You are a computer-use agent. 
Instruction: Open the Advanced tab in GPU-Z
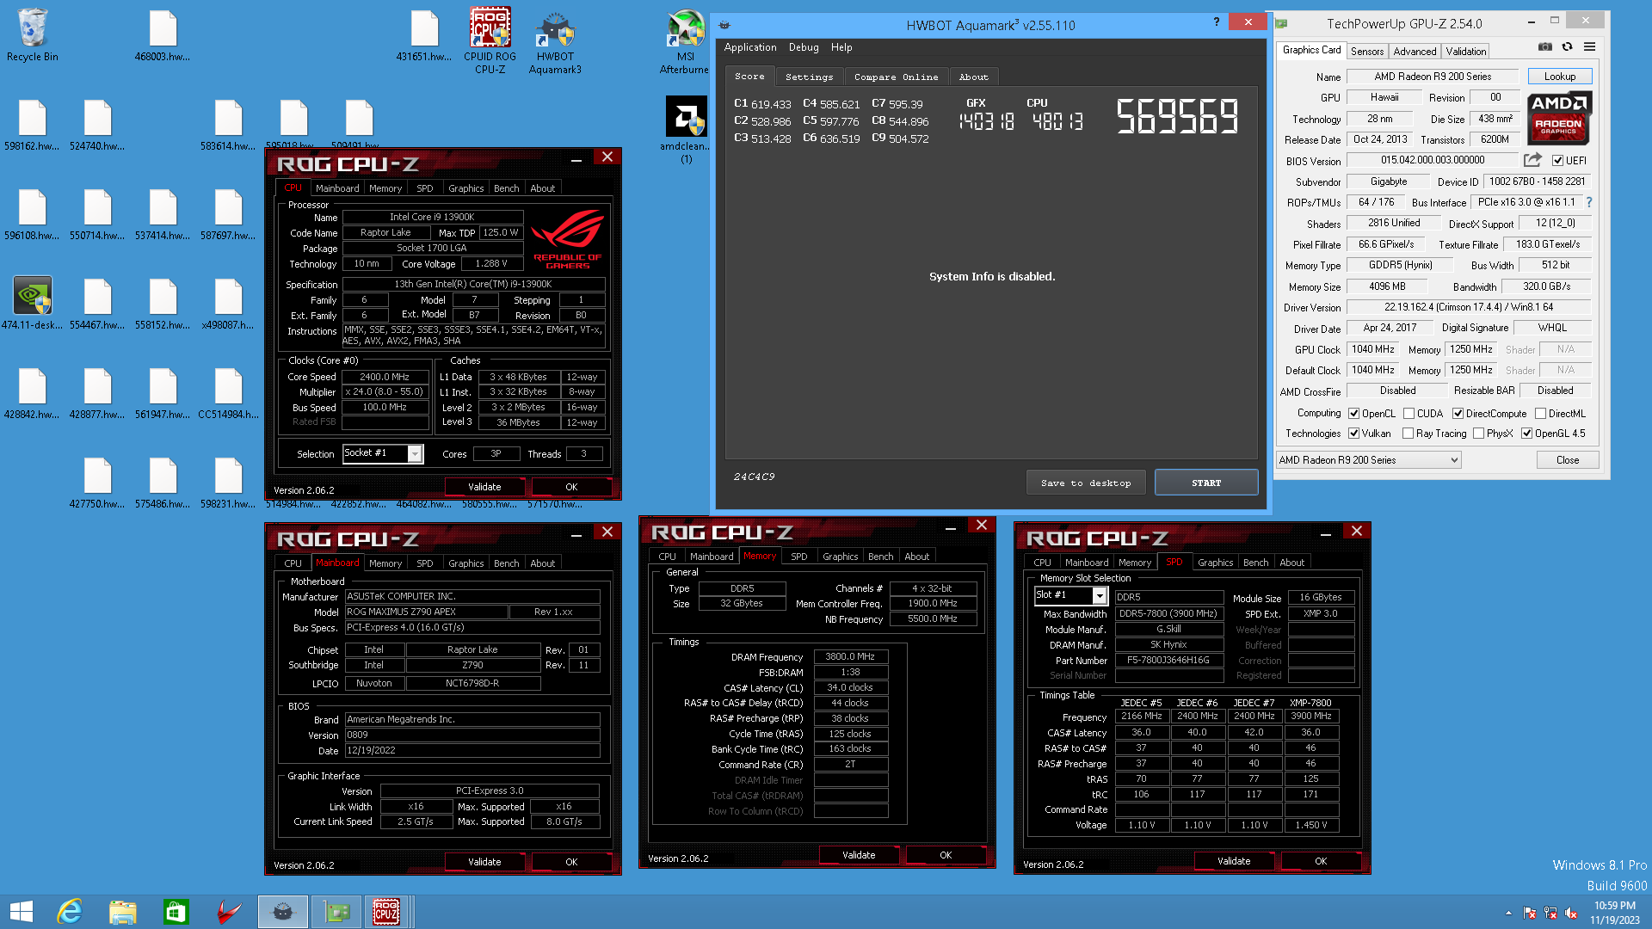[1415, 52]
